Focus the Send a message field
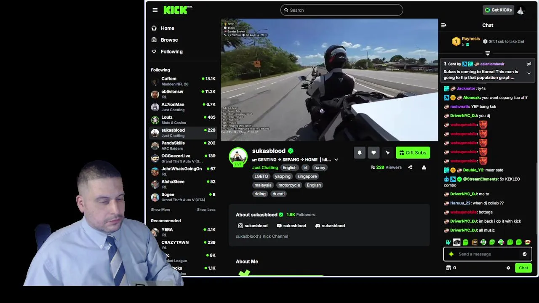 [x=488, y=254]
